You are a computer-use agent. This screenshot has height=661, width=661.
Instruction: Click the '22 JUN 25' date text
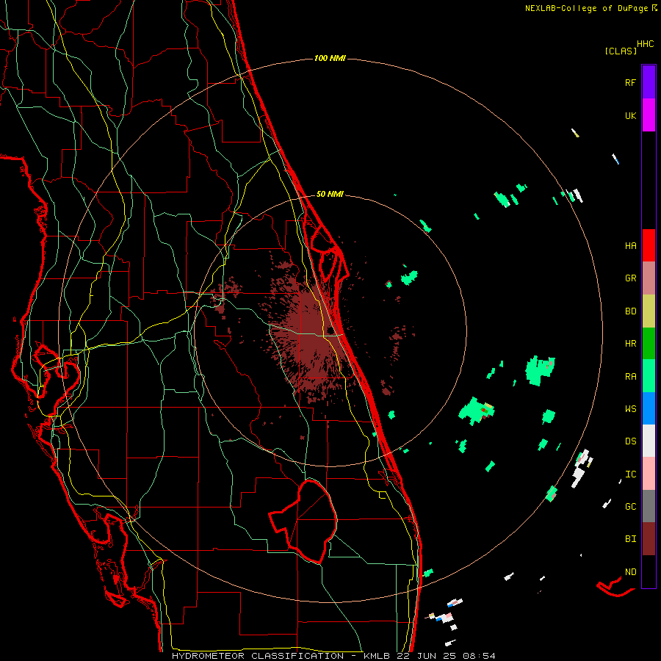(x=426, y=656)
